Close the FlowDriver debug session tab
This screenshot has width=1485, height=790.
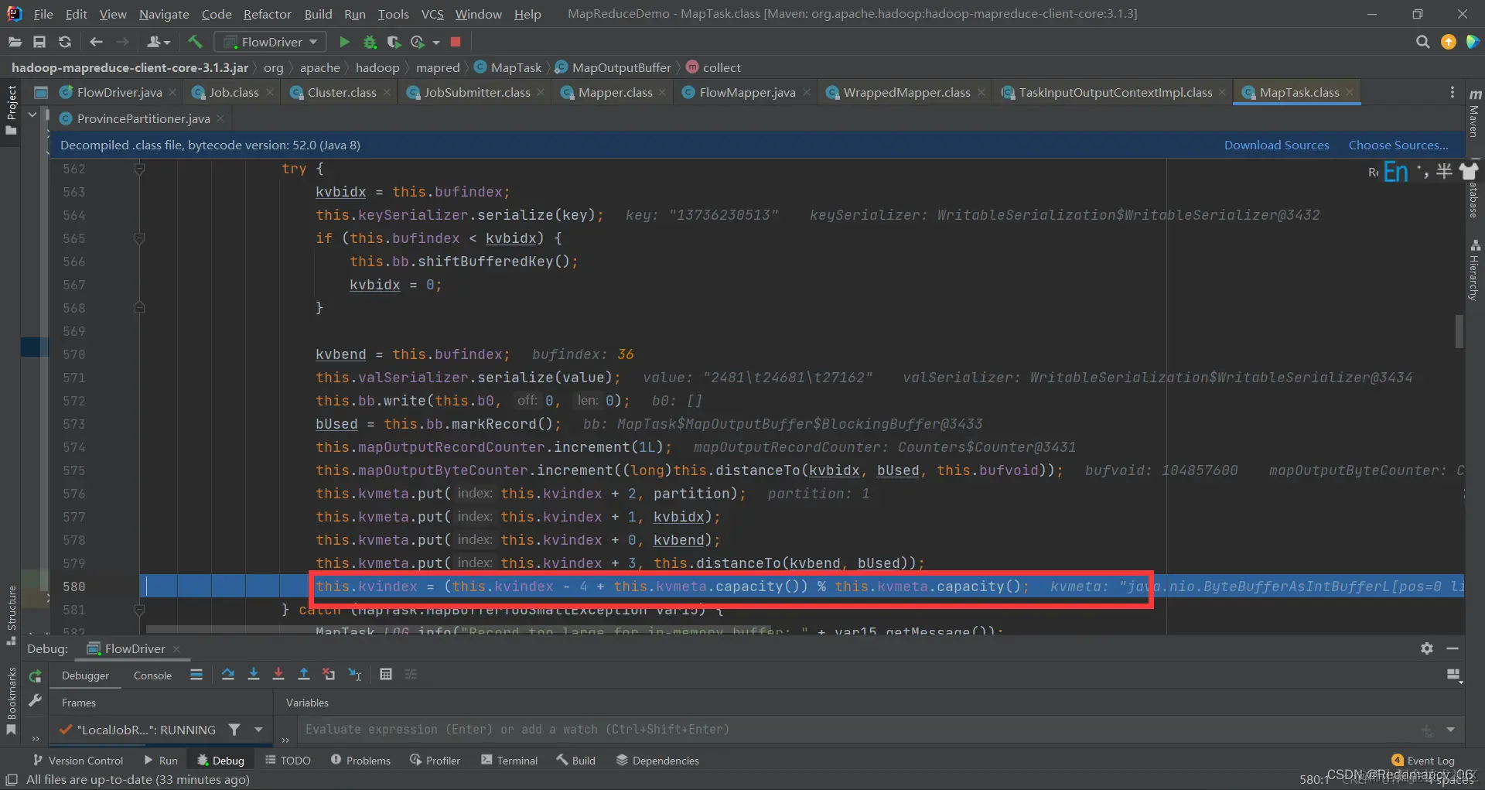[176, 649]
